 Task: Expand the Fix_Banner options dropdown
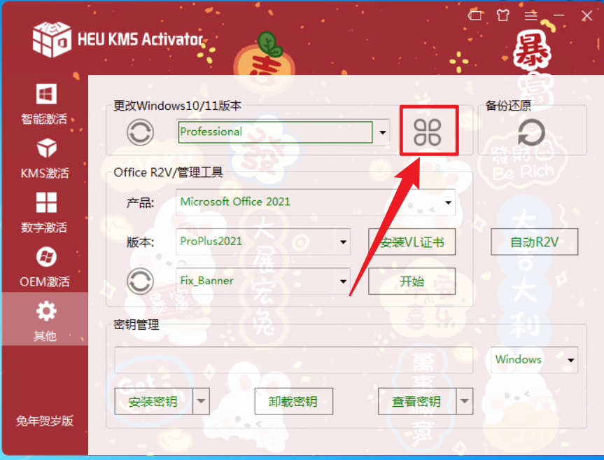tap(343, 281)
